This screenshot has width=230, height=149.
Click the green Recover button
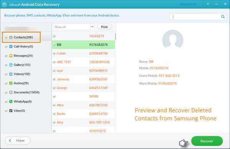pos(207,141)
